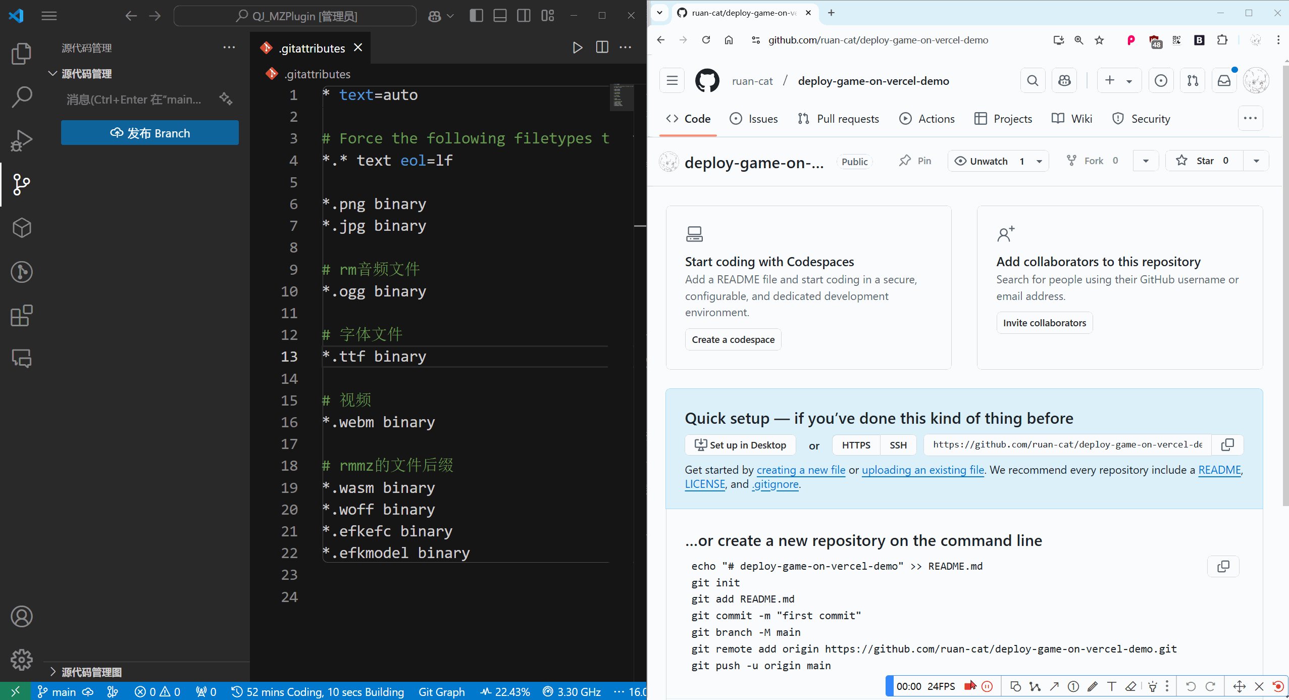Image resolution: width=1289 pixels, height=700 pixels.
Task: Open Source Control panel ellipsis menu
Action: tap(229, 47)
